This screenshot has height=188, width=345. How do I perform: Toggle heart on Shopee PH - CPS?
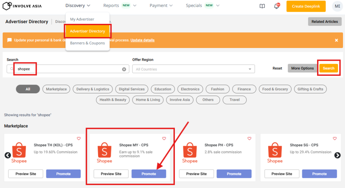tap(249, 138)
